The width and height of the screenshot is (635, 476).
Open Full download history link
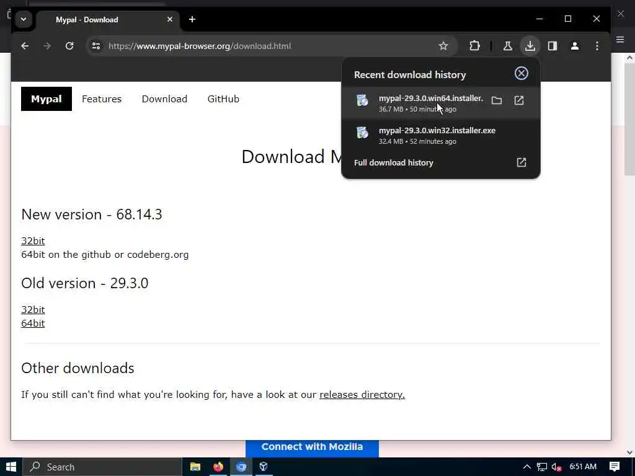394,163
